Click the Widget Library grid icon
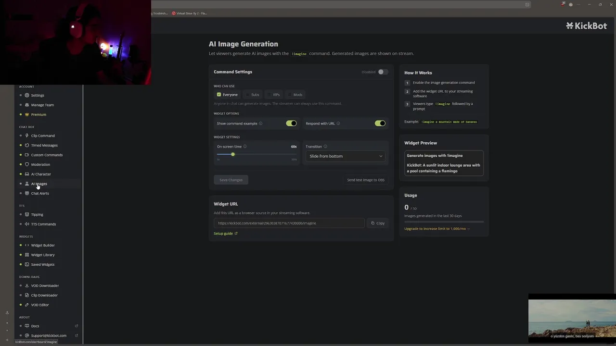 pyautogui.click(x=27, y=255)
